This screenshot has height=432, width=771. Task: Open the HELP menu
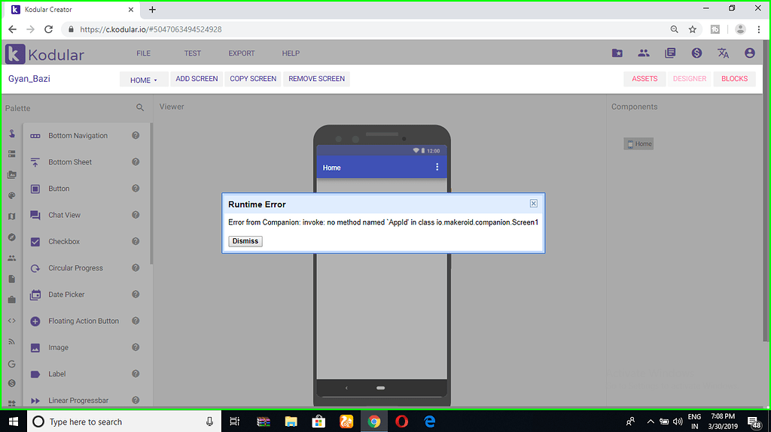click(291, 53)
